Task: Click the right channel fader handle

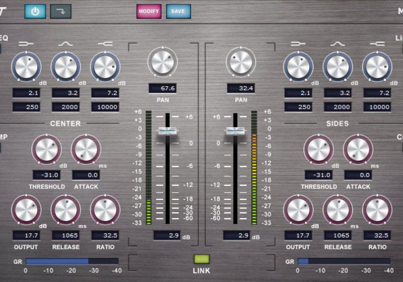Action: [235, 130]
